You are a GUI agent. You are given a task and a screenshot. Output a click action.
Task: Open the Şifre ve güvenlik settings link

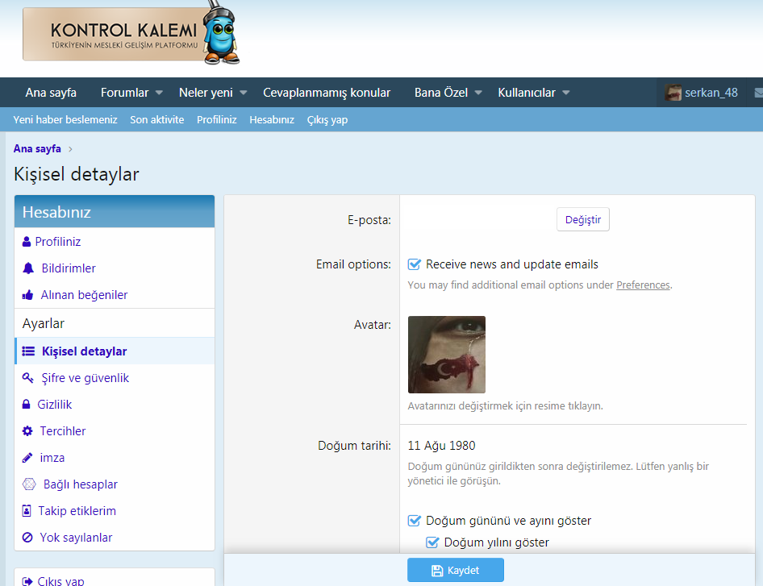pos(85,378)
